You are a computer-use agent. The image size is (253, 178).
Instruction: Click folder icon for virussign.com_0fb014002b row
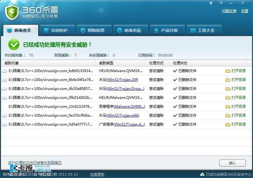[228, 98]
